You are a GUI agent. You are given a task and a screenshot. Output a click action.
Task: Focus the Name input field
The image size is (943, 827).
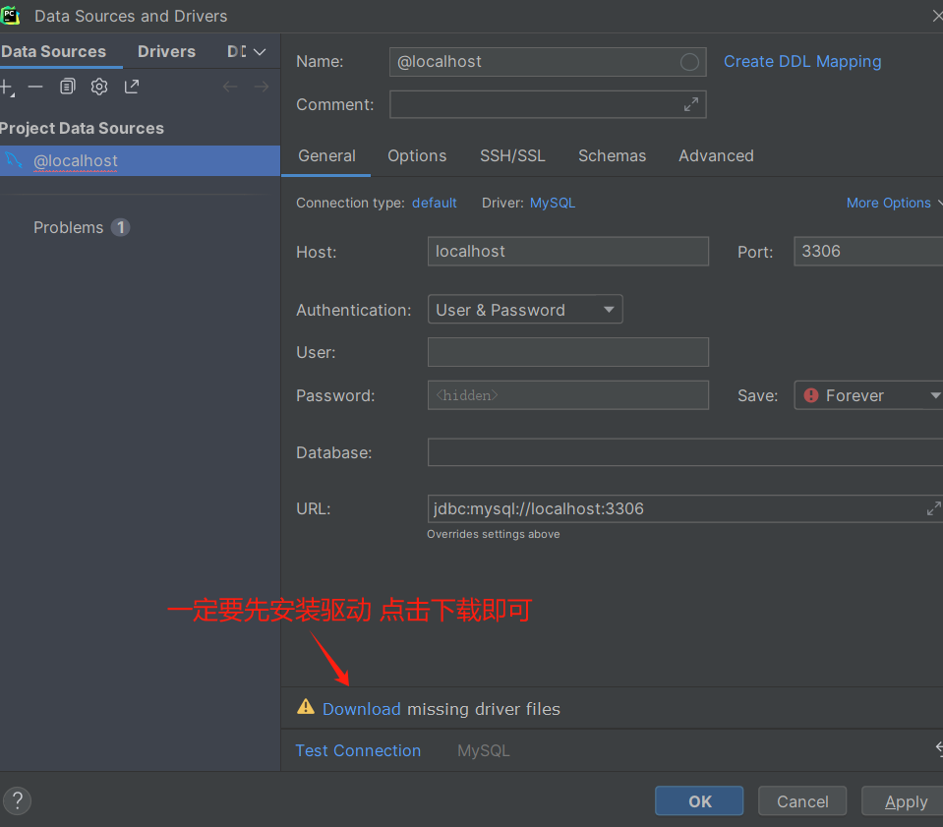point(548,62)
